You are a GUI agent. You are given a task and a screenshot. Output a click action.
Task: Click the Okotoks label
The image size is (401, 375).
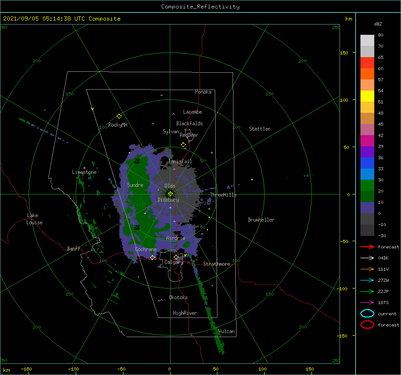[x=179, y=297]
